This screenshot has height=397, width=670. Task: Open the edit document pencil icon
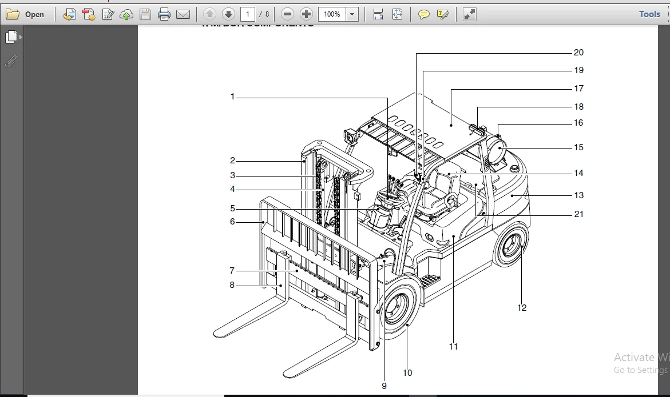tap(108, 14)
